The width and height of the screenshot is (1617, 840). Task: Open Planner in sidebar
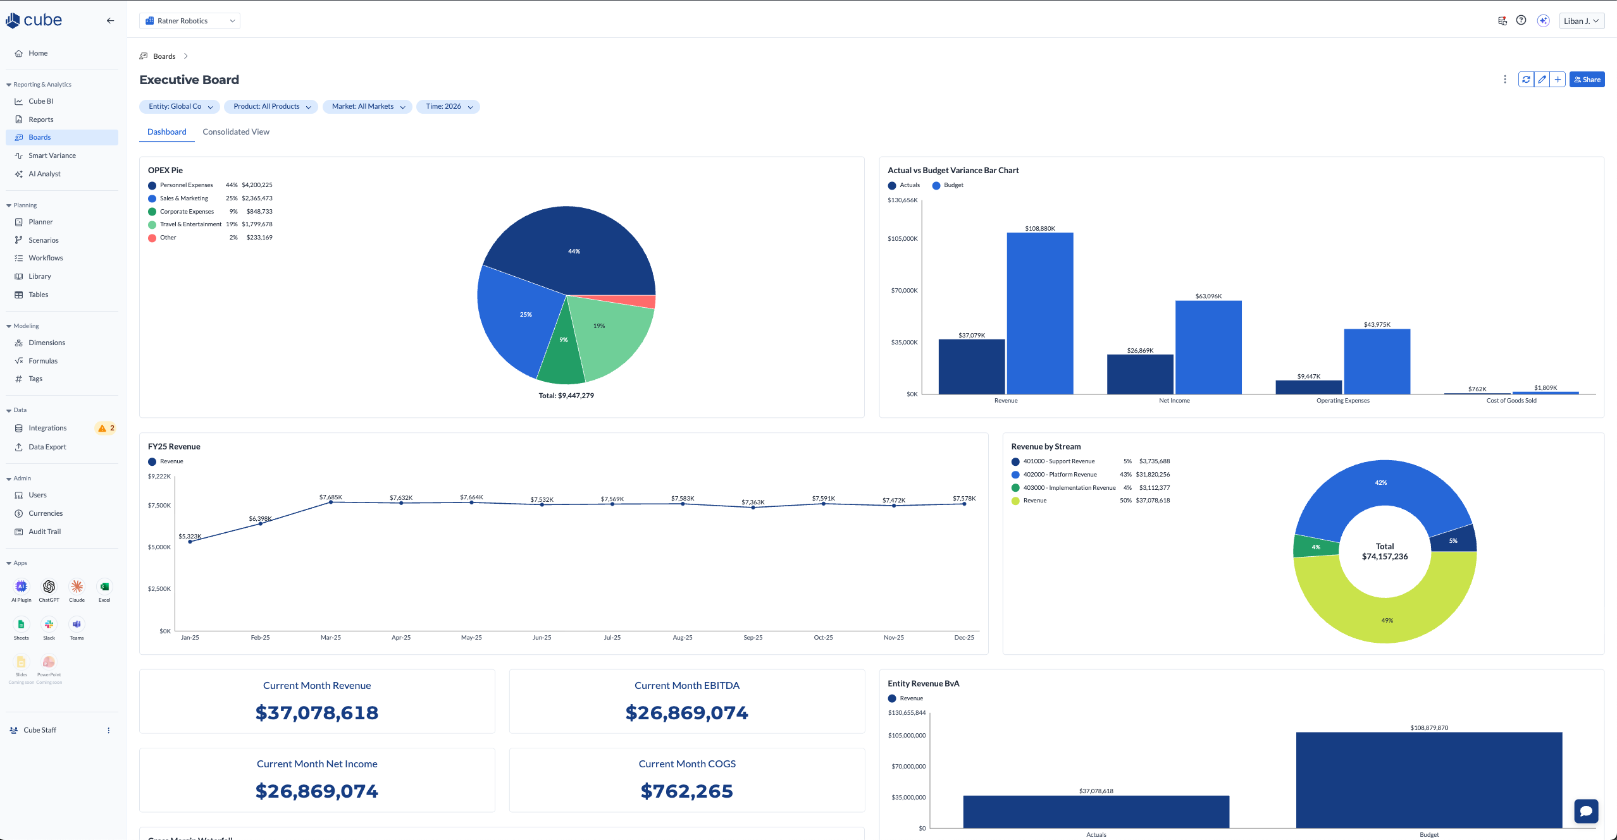point(62,222)
